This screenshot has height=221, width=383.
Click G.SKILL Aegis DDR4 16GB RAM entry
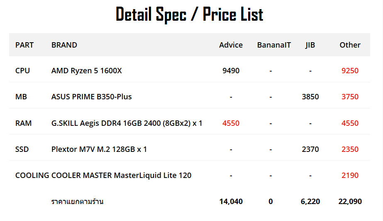[x=127, y=123]
